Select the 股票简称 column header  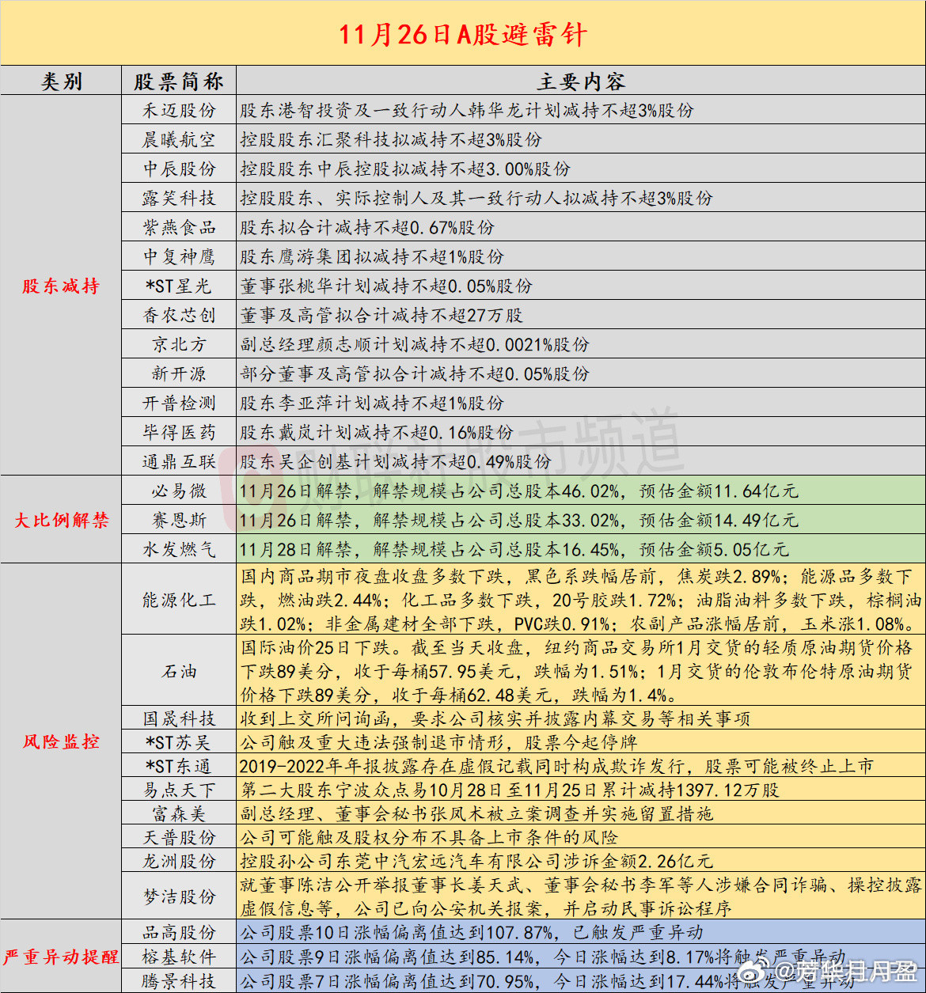coord(178,80)
